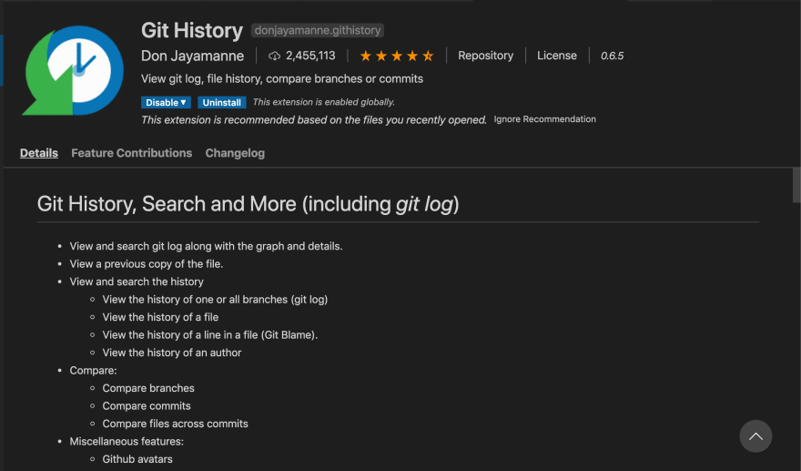Viewport: 801px width, 471px height.
Task: Click the install count download icon
Action: [x=274, y=56]
